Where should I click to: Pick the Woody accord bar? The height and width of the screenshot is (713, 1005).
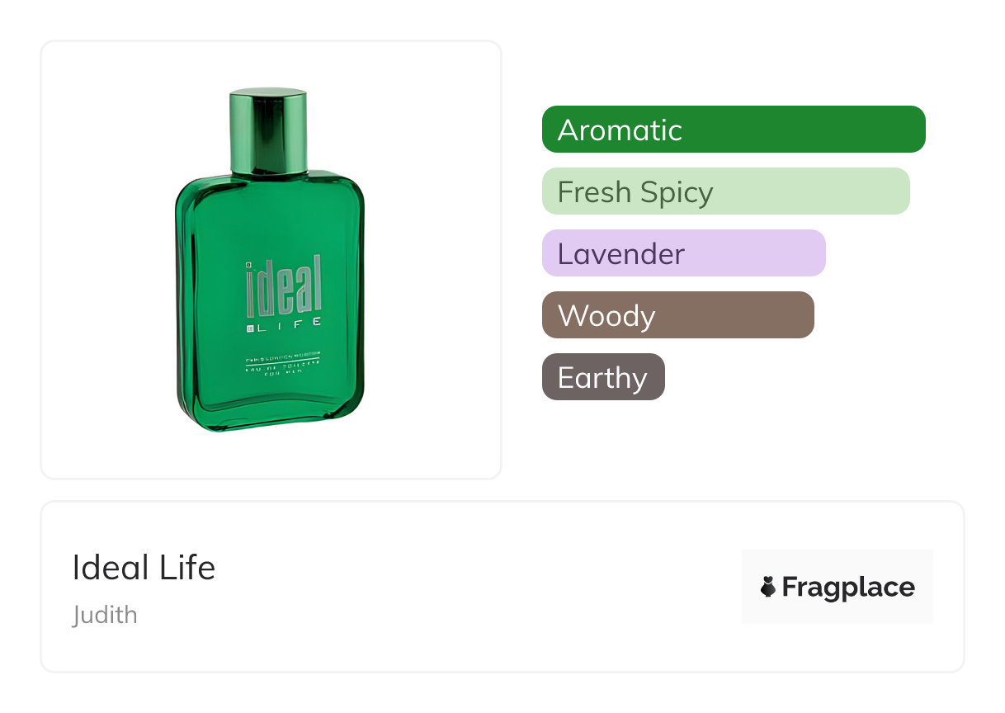click(677, 315)
